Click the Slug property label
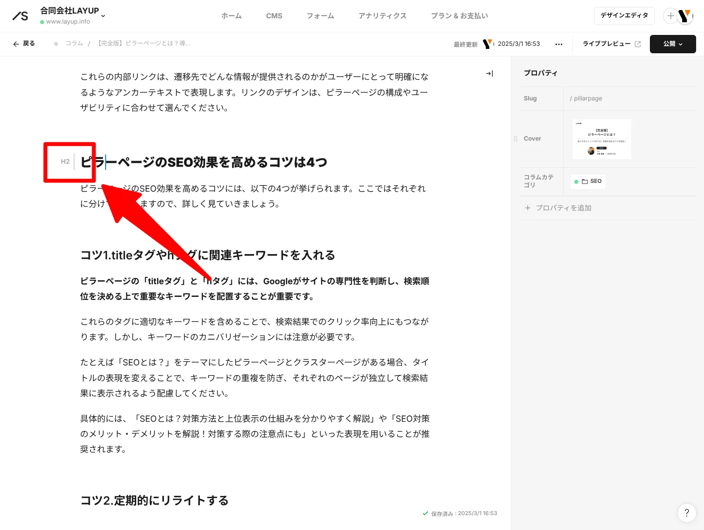 pos(530,99)
